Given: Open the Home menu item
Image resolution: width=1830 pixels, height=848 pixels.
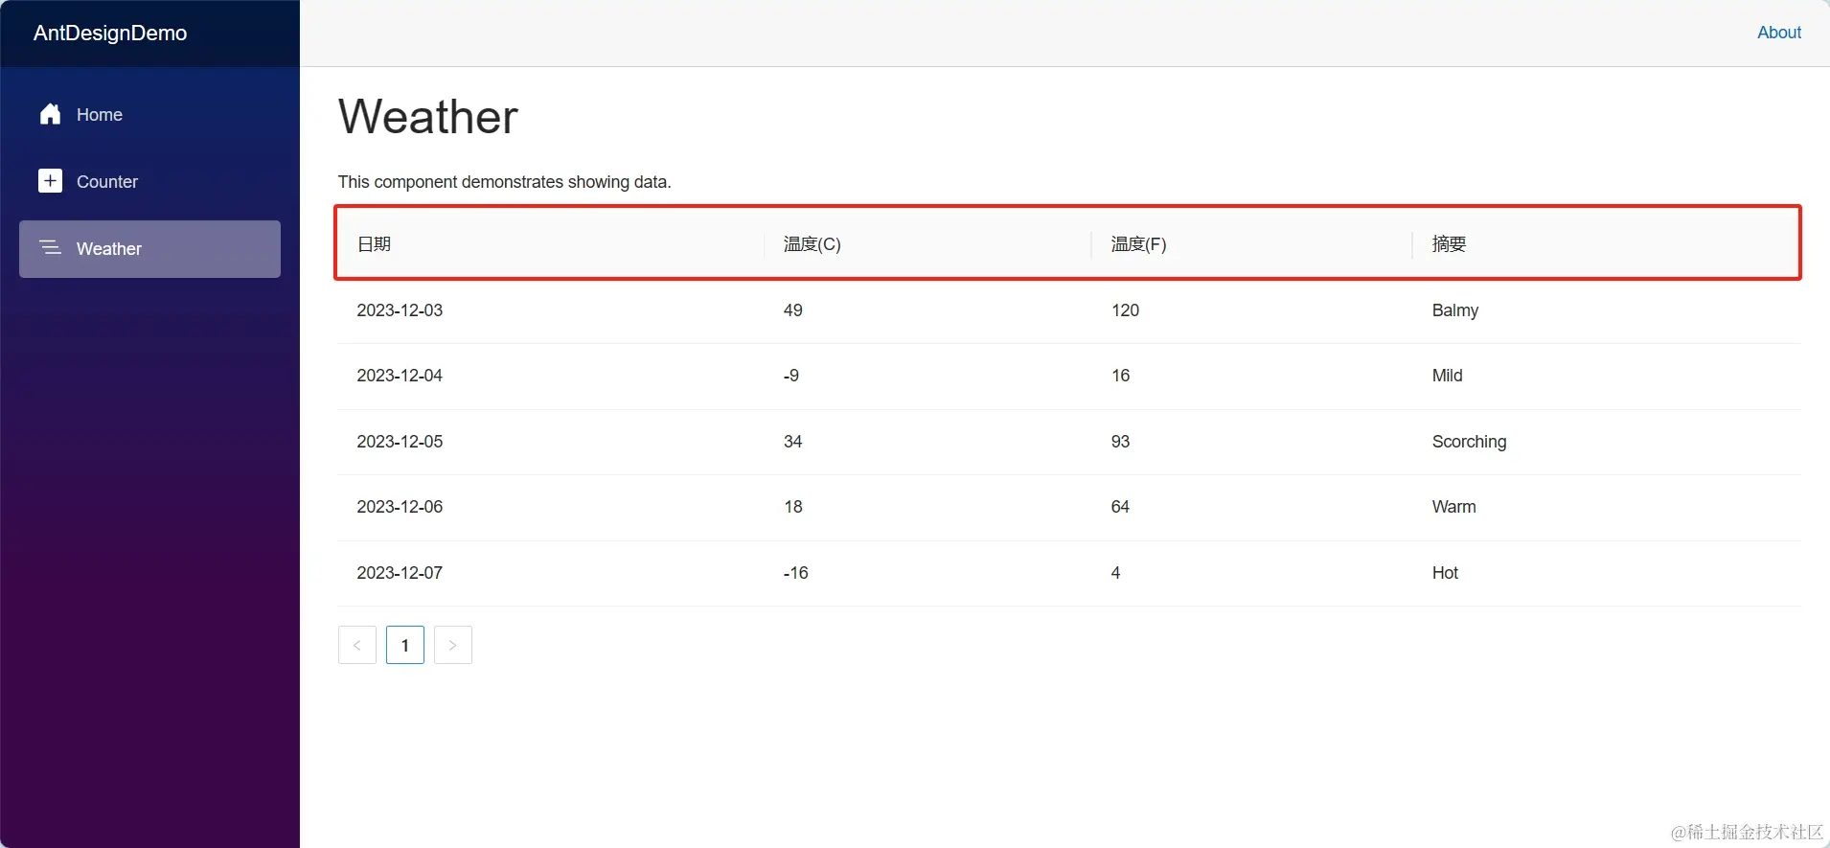Looking at the screenshot, I should 149,115.
